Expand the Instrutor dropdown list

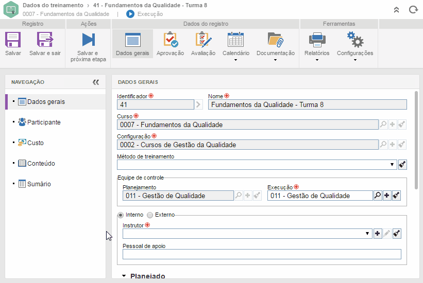(368, 234)
